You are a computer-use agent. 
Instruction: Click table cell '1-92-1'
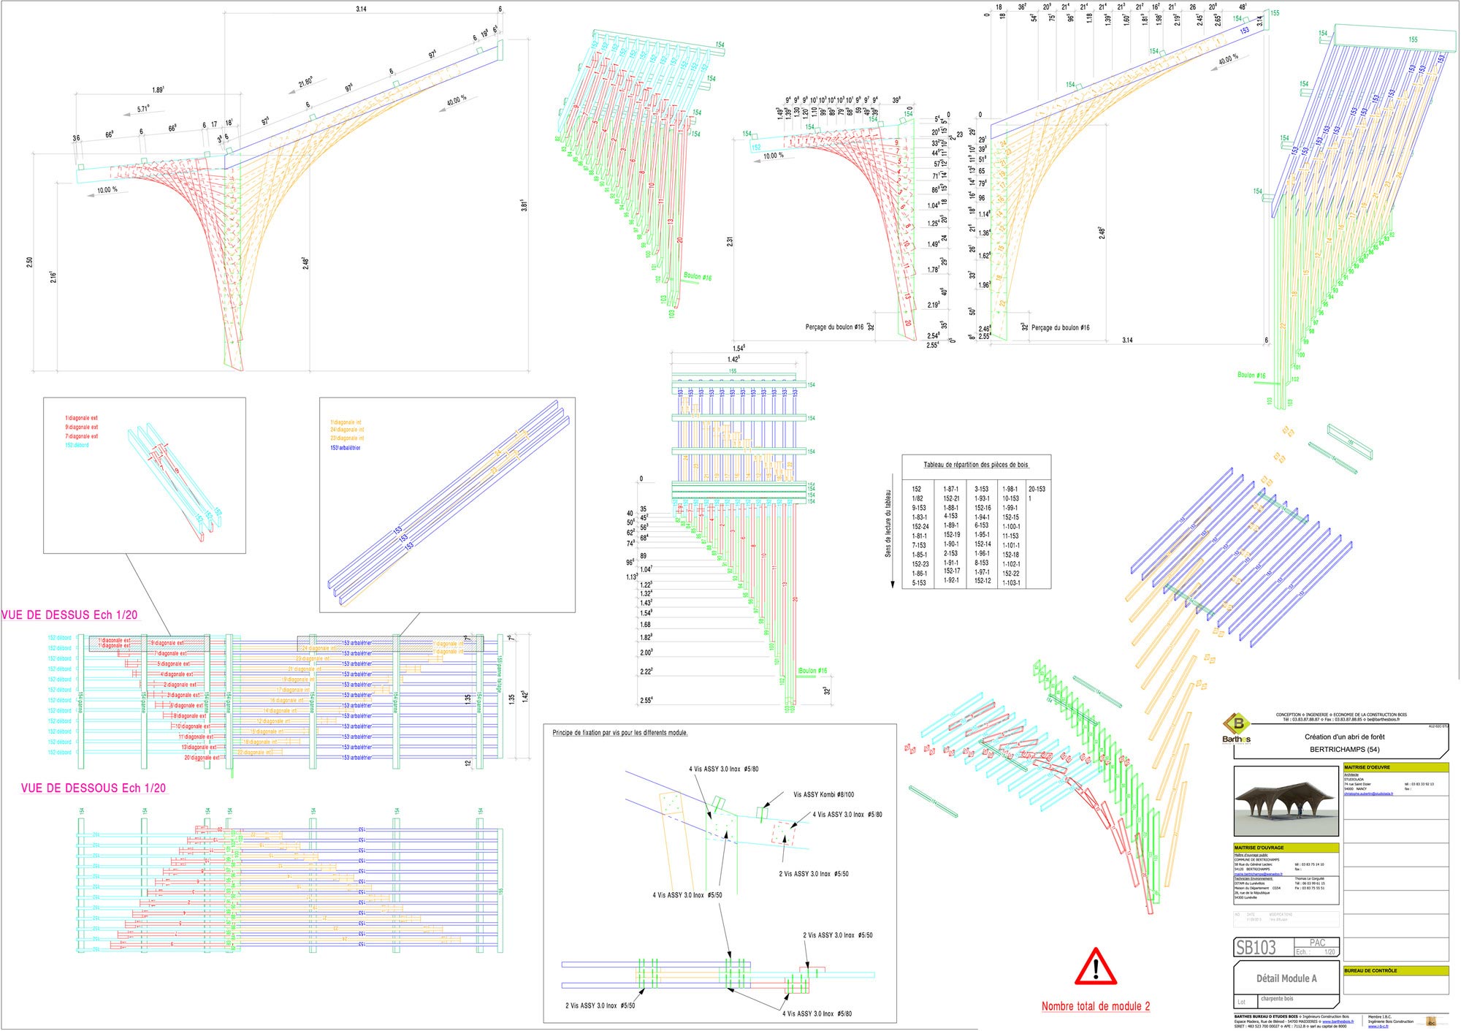tap(950, 580)
